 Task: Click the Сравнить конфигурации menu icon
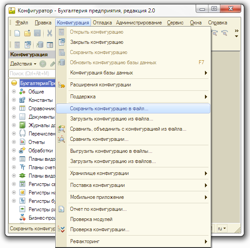point(61,139)
